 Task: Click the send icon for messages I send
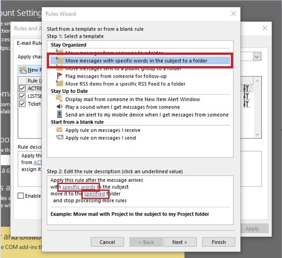point(59,138)
